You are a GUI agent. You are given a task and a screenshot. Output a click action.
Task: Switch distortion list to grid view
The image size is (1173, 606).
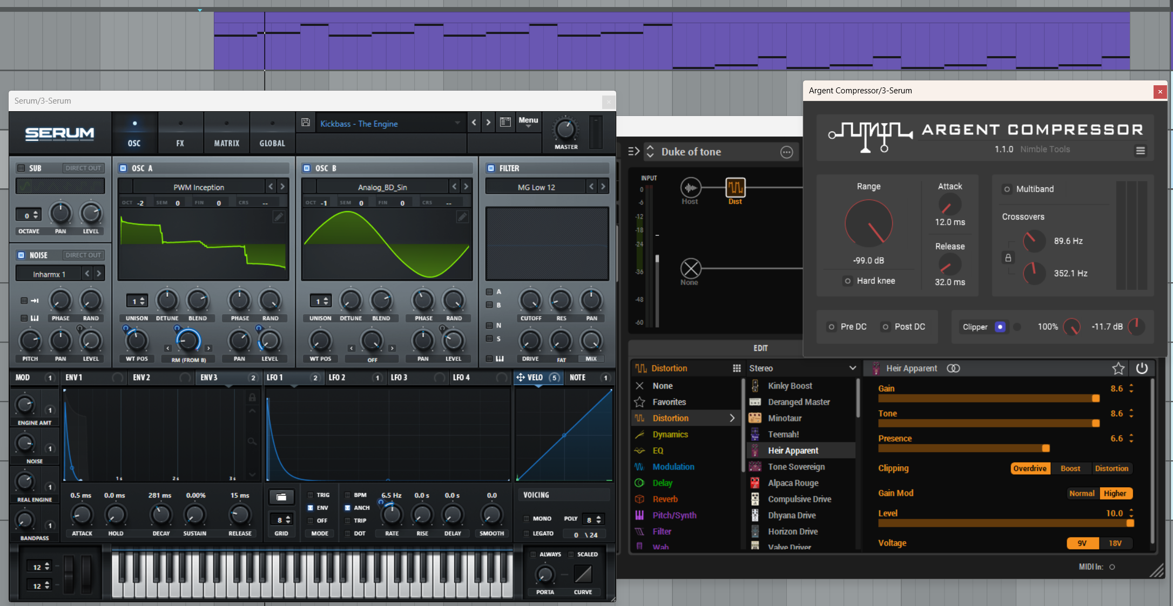(x=737, y=369)
